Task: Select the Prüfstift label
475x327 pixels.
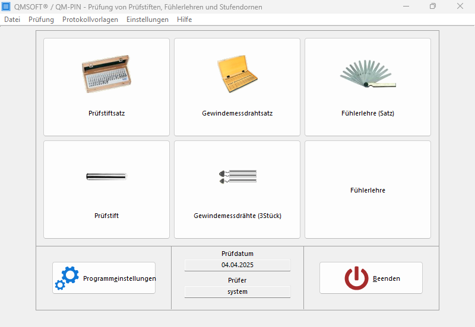Action: [x=106, y=216]
